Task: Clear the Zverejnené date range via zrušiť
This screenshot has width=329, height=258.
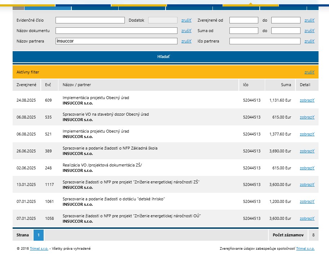Action: click(x=309, y=20)
